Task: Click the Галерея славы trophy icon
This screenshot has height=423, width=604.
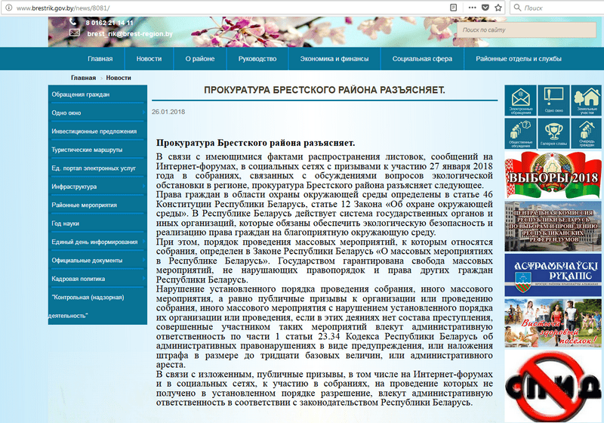Action: [x=553, y=133]
